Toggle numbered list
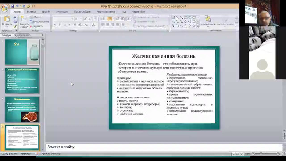The width and height of the screenshot is (286, 161). click(110, 19)
